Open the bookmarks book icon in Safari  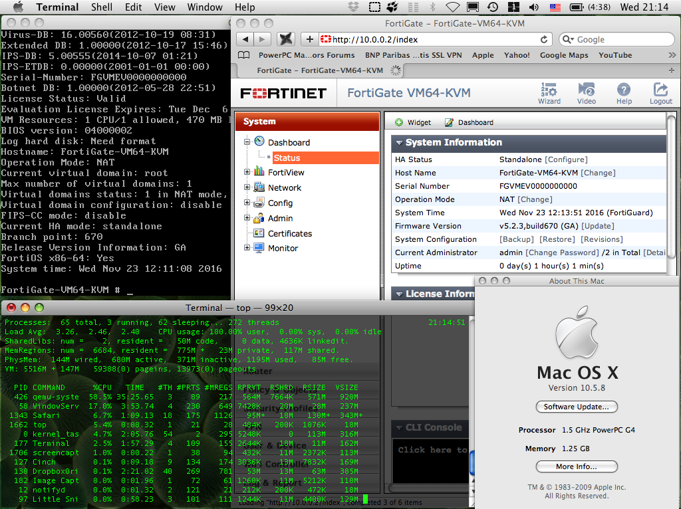pyautogui.click(x=244, y=55)
